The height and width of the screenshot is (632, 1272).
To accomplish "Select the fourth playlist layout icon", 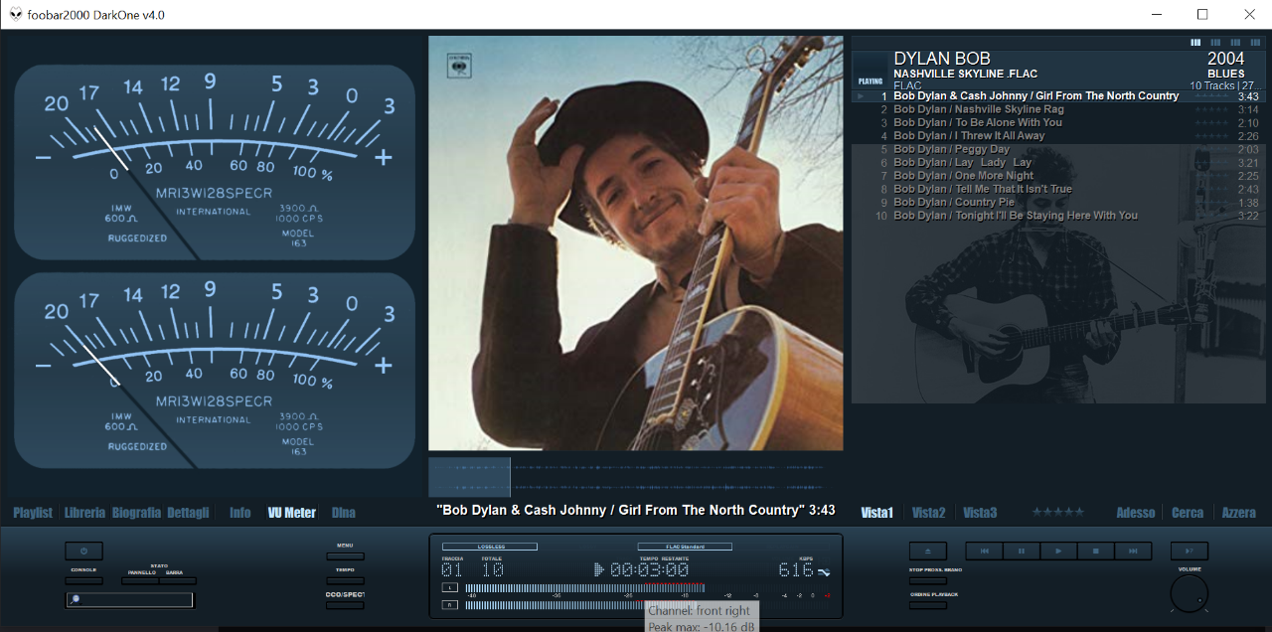I will pos(1255,42).
